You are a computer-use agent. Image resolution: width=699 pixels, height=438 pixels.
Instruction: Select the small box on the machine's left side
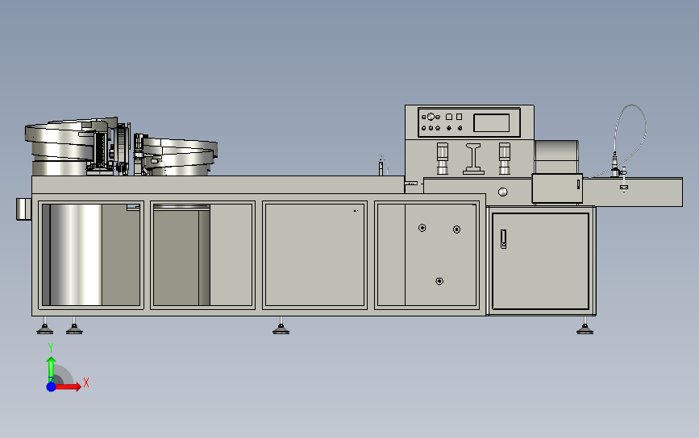pyautogui.click(x=23, y=209)
